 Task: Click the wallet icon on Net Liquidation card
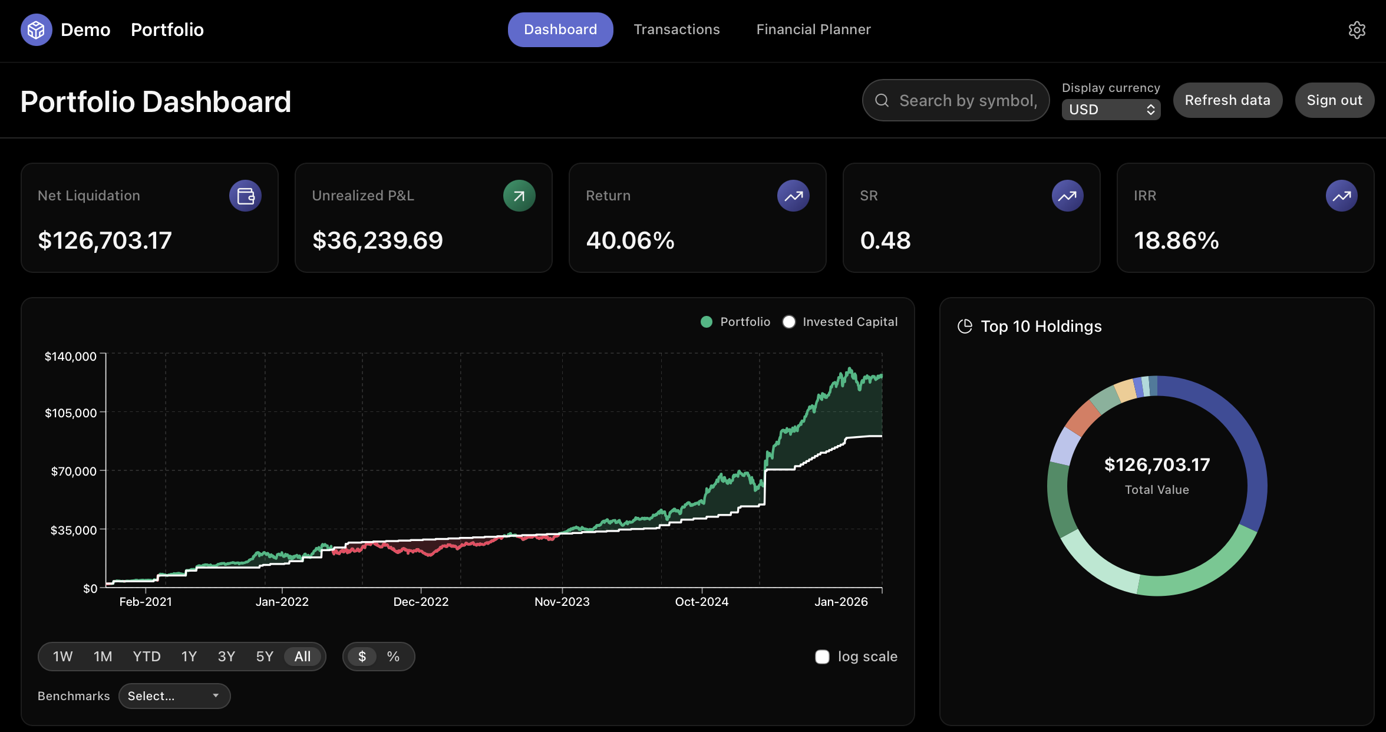(246, 195)
